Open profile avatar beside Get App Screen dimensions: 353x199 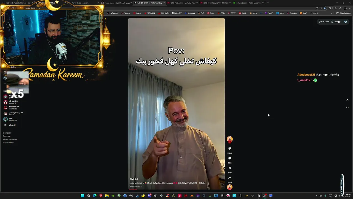345,22
